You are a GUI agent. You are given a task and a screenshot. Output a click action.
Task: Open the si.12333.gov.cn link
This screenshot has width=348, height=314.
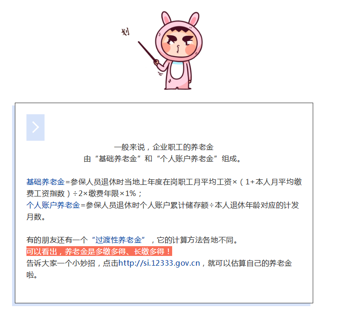click(159, 263)
